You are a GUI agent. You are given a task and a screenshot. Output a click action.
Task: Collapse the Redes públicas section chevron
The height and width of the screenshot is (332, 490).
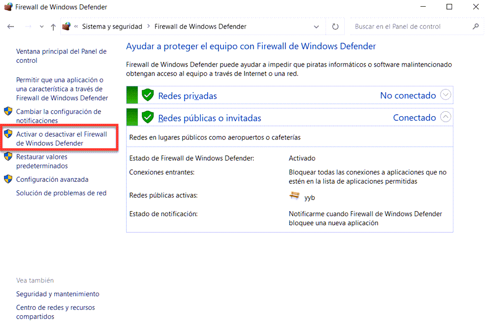445,117
